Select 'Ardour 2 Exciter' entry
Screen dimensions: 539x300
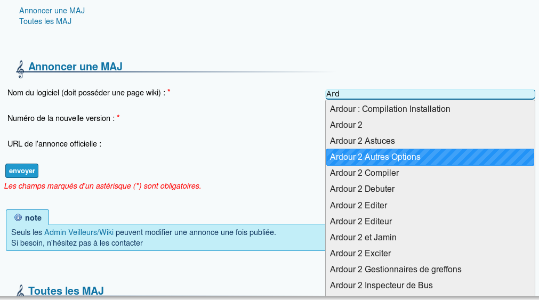pyautogui.click(x=430, y=253)
